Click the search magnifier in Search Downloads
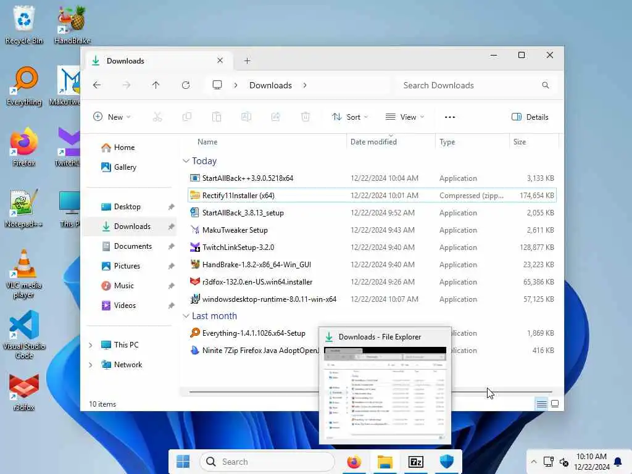Image resolution: width=632 pixels, height=474 pixels. (546, 85)
